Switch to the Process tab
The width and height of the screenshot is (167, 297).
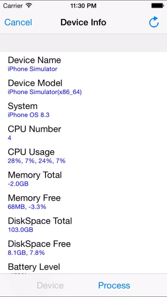tap(114, 285)
